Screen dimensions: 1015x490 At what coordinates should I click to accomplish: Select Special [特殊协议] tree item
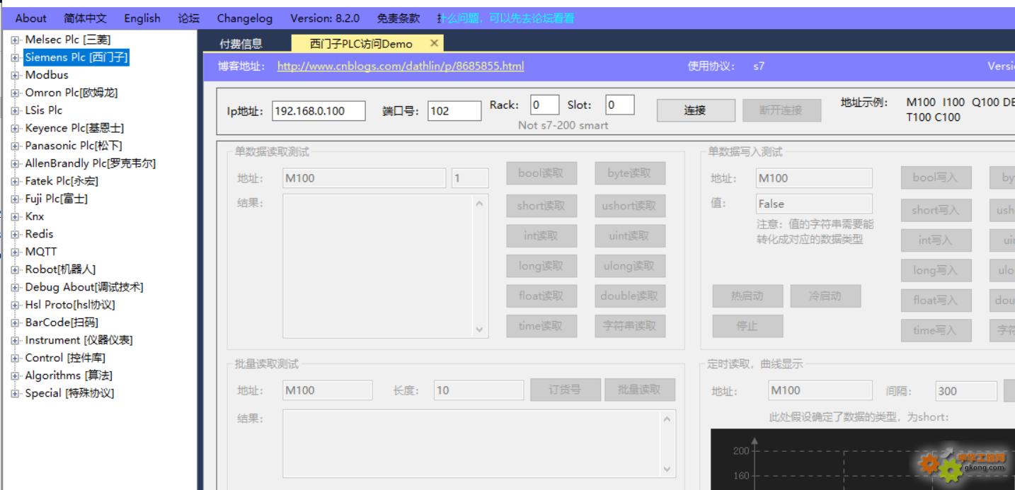pyautogui.click(x=69, y=393)
